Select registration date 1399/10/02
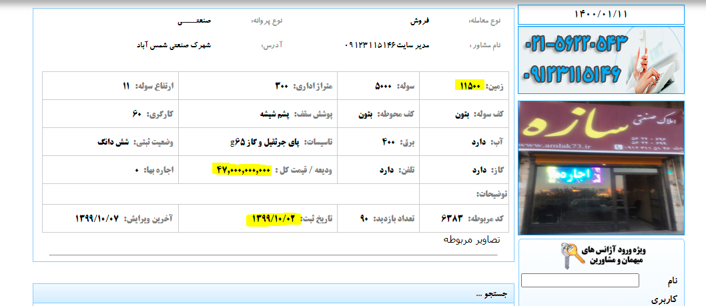The height and width of the screenshot is (306, 706). point(275,219)
